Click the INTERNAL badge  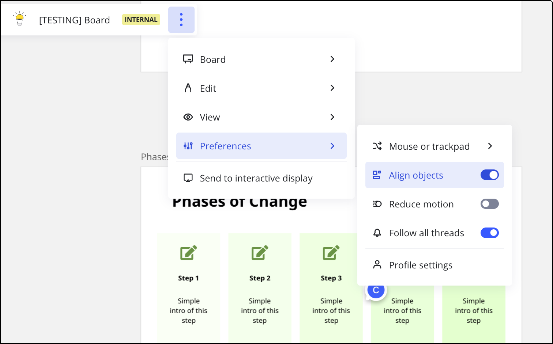click(x=141, y=19)
